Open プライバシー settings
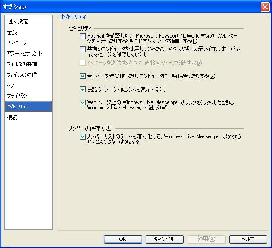Screen dimensions: 272x248 tap(19, 96)
